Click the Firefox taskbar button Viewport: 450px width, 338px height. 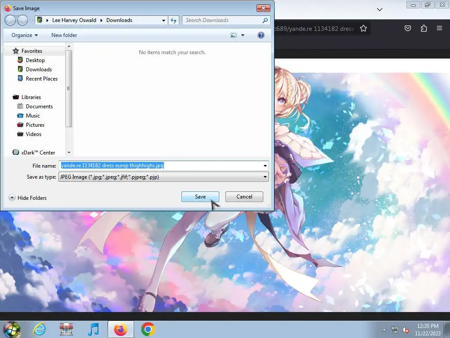point(121,329)
